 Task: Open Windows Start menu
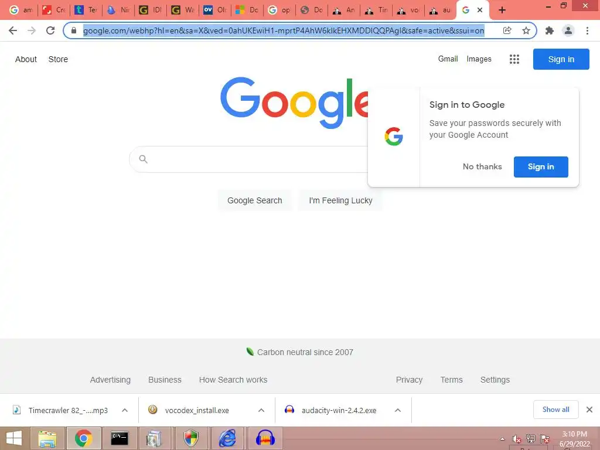[x=14, y=438]
